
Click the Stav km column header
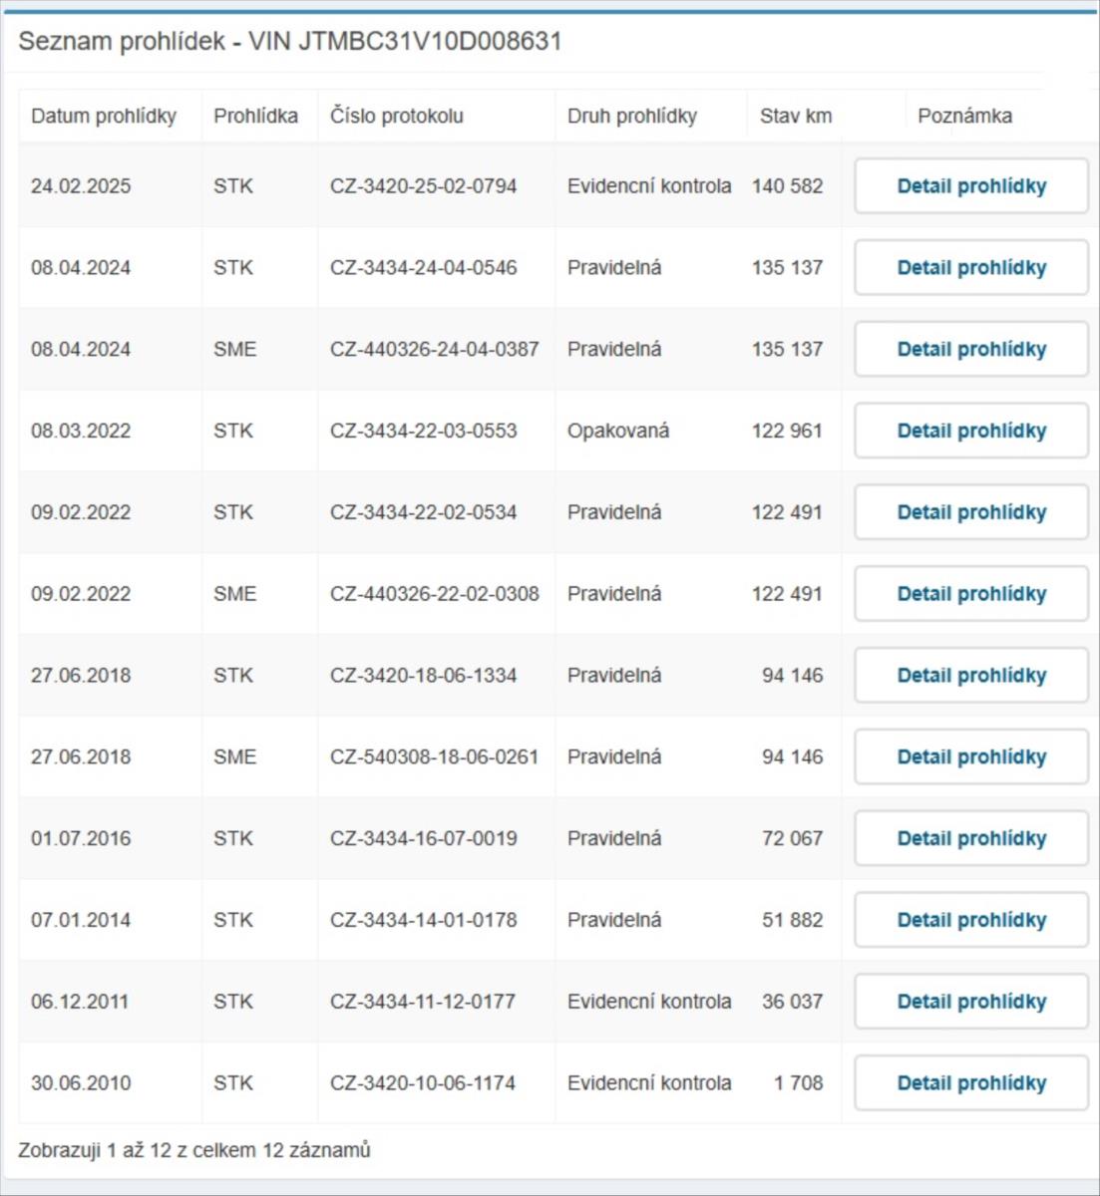click(796, 116)
